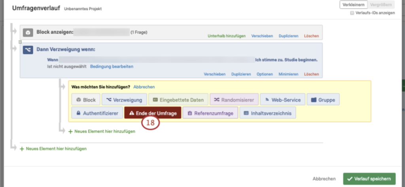Click Verschieben on the Block anzeigen row

(262, 36)
